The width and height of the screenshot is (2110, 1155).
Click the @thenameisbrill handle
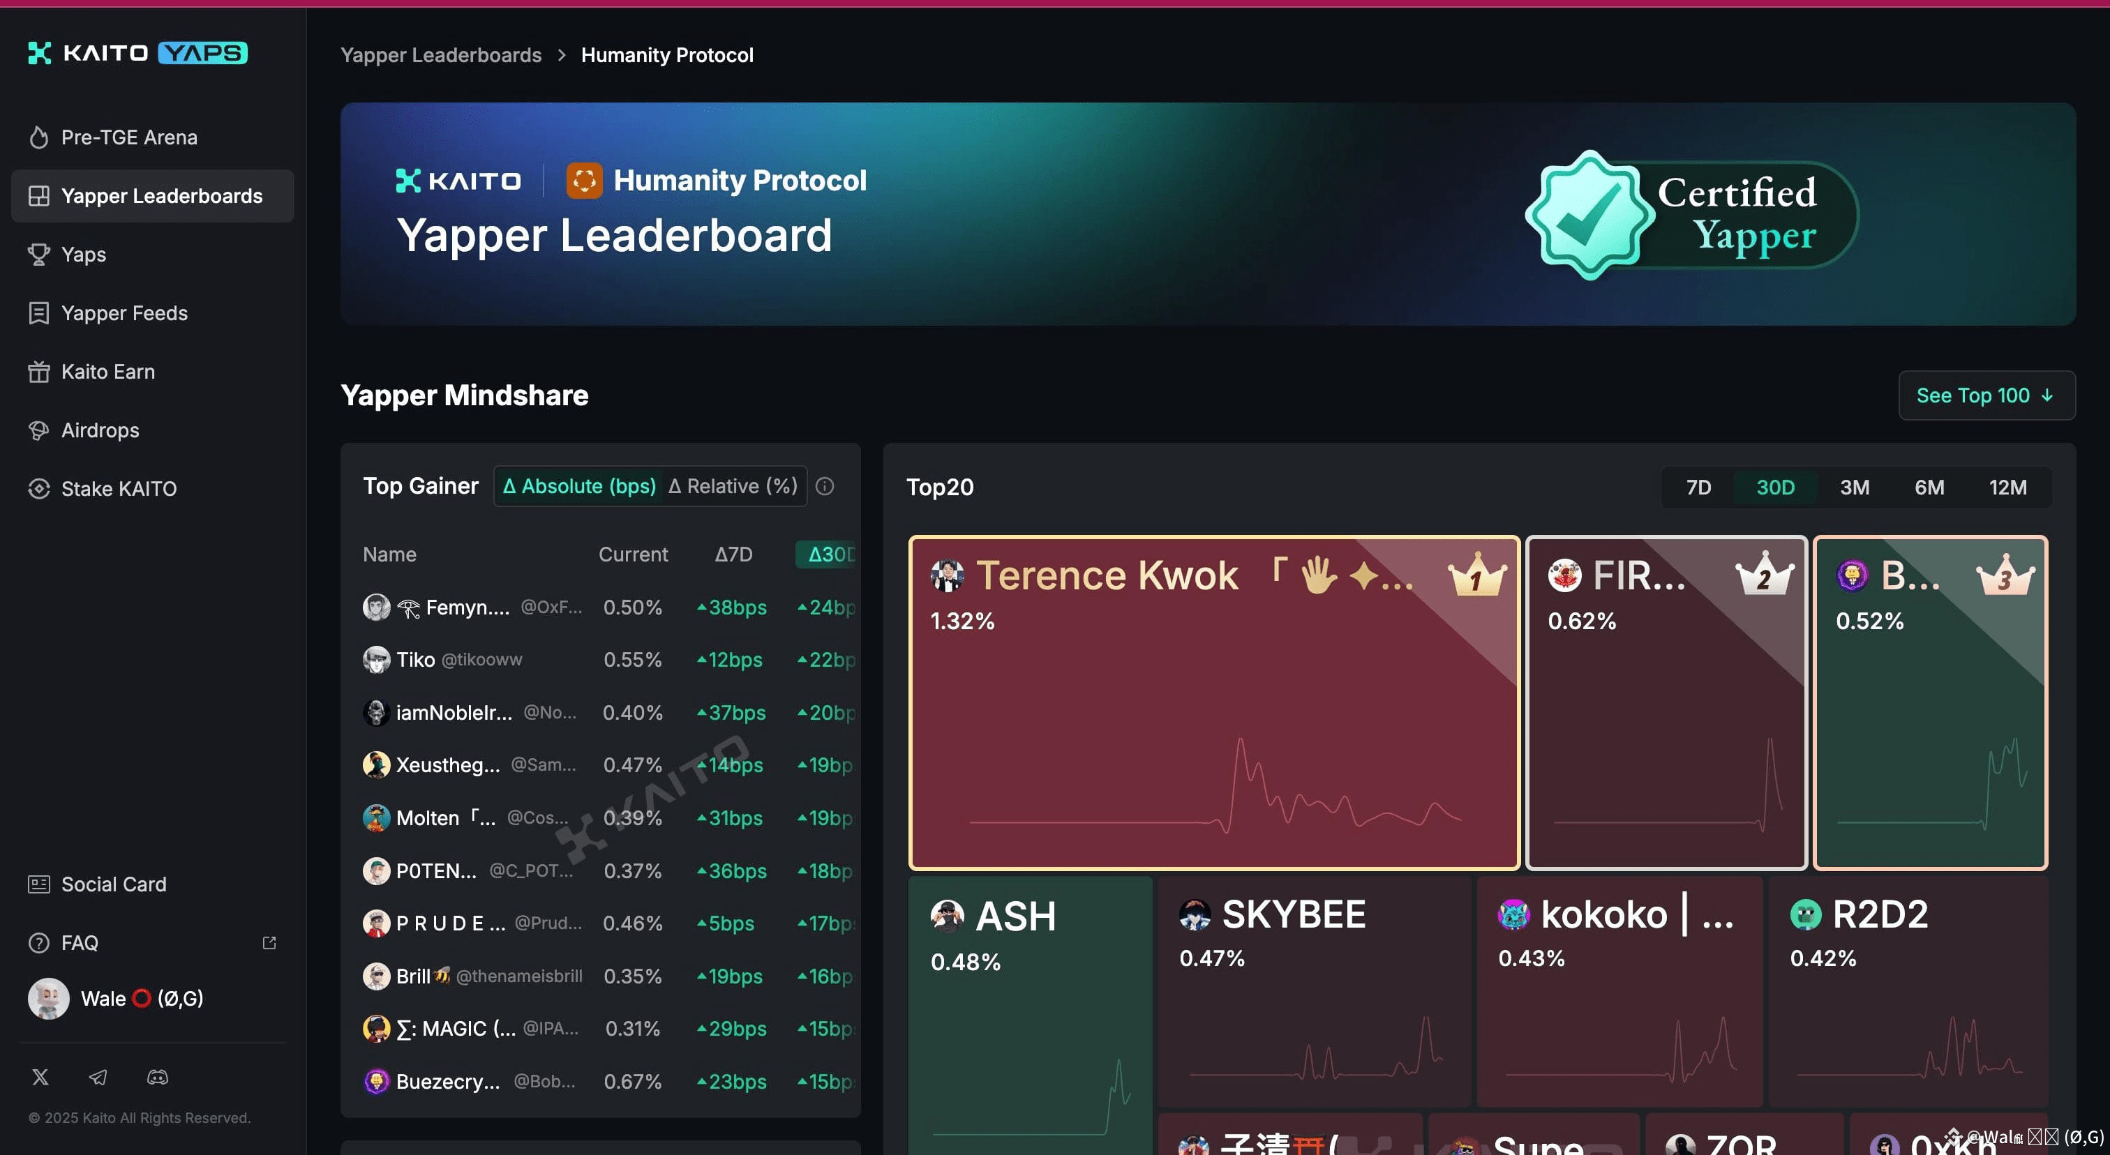pyautogui.click(x=519, y=976)
